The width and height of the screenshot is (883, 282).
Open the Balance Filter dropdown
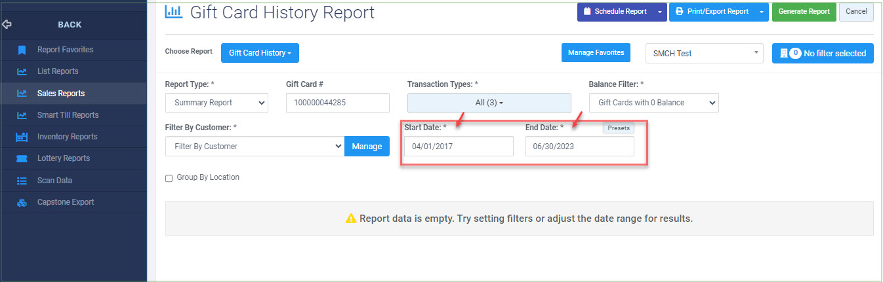pyautogui.click(x=653, y=103)
